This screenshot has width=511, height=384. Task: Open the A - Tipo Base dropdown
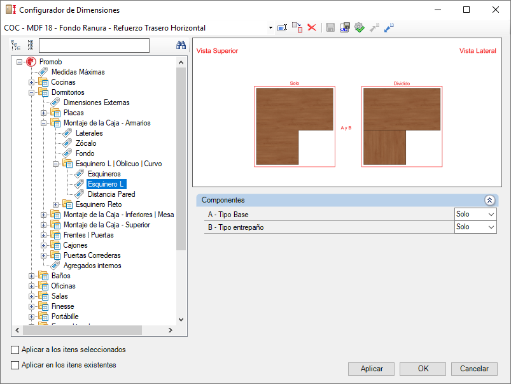(491, 215)
